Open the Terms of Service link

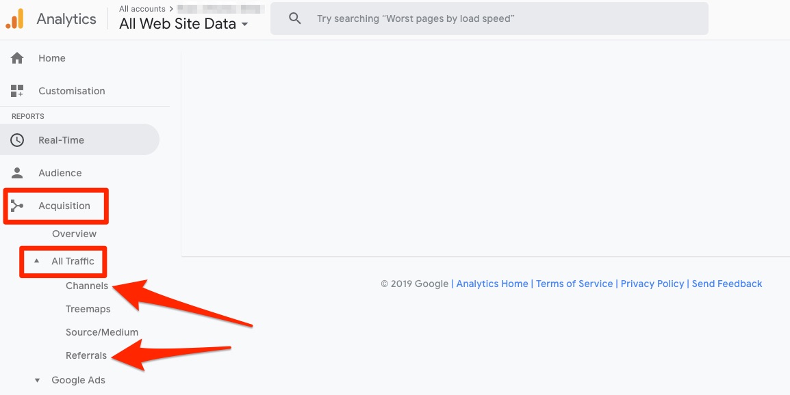[574, 284]
